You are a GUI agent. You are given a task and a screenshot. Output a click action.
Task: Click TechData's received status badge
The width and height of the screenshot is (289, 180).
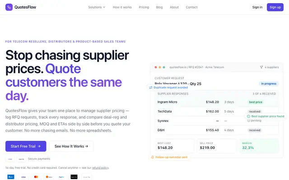(255, 112)
